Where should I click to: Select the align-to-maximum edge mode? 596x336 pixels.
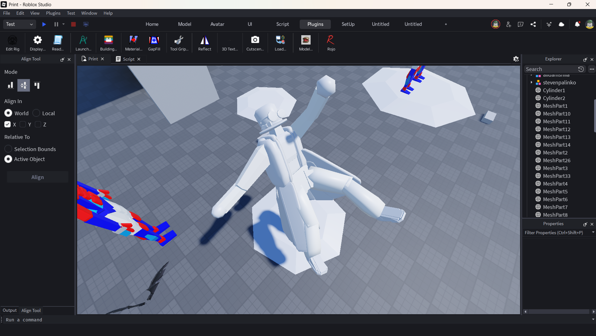coord(37,85)
